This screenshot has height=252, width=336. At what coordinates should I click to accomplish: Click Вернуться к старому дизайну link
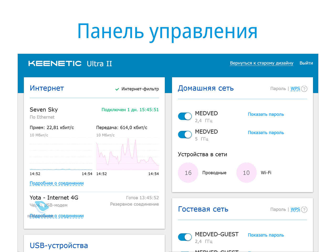coord(261,63)
